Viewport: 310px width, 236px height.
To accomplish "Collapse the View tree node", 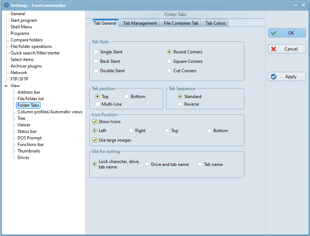I will tap(6, 86).
